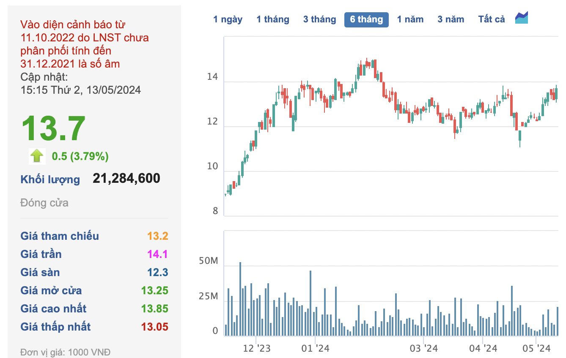
Task: Click the red warning notice text
Action: (x=85, y=44)
